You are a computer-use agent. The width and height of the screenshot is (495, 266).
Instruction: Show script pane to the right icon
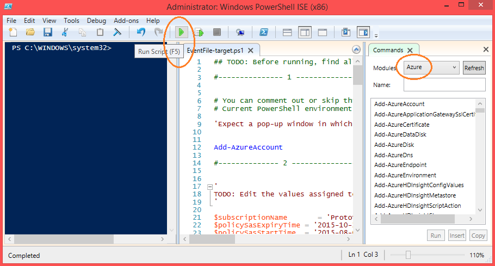[305, 32]
